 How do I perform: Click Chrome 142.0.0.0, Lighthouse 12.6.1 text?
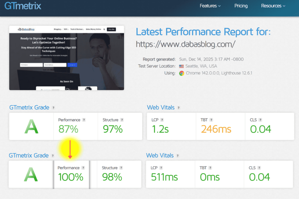click(x=219, y=73)
